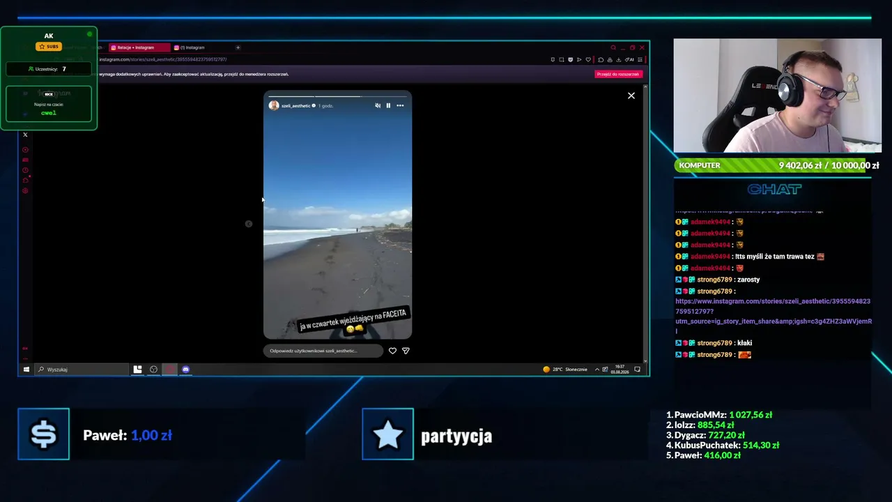892x502 pixels.
Task: Go back to the previous story
Action: pos(249,224)
